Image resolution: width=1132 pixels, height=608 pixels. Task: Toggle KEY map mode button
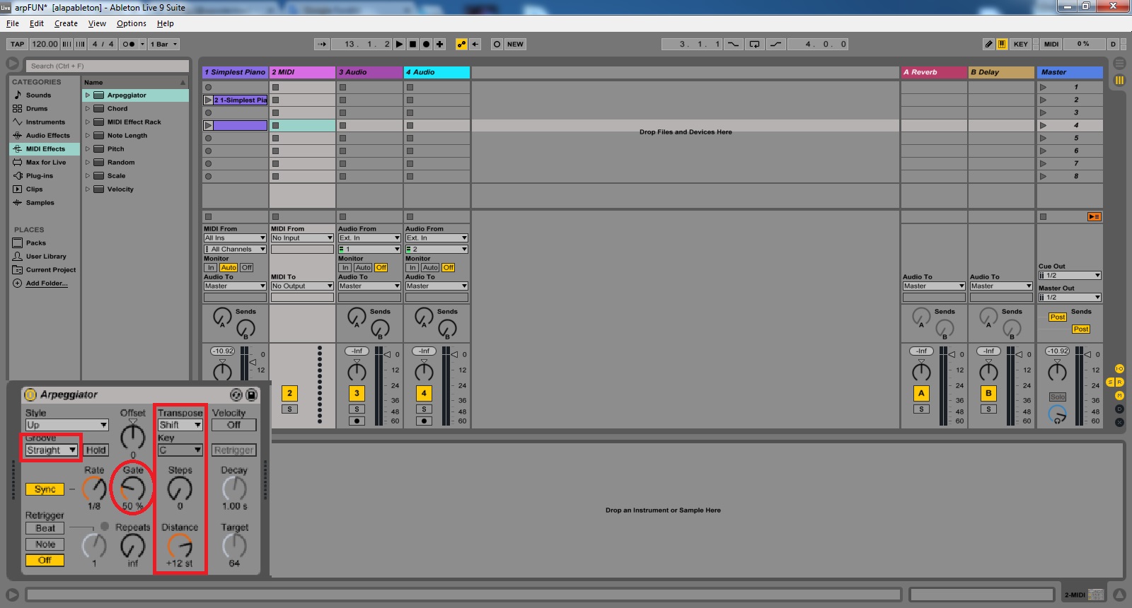pos(1020,44)
